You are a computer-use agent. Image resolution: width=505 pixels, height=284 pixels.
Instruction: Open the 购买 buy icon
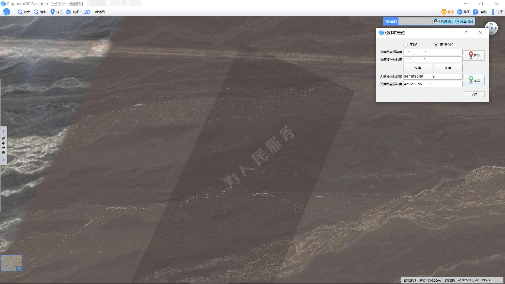[460, 12]
